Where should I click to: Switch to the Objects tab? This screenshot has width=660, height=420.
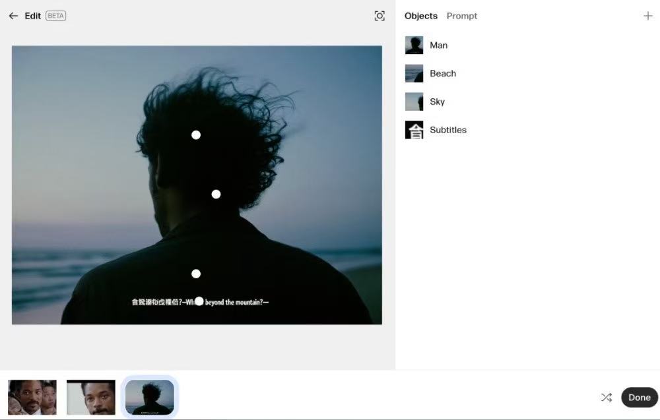[420, 16]
